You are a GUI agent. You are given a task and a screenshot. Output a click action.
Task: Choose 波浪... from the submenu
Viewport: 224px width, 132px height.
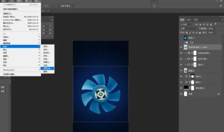48,46
